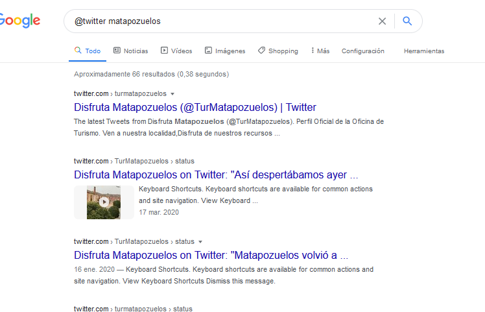Open Disfruta Matapozuelos (@TurMatapozuelos) Twitter result
Screen dimensions: 485x312
click(x=195, y=107)
